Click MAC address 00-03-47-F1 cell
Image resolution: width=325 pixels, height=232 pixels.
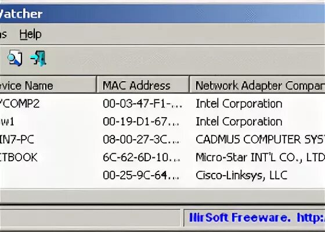143,104
